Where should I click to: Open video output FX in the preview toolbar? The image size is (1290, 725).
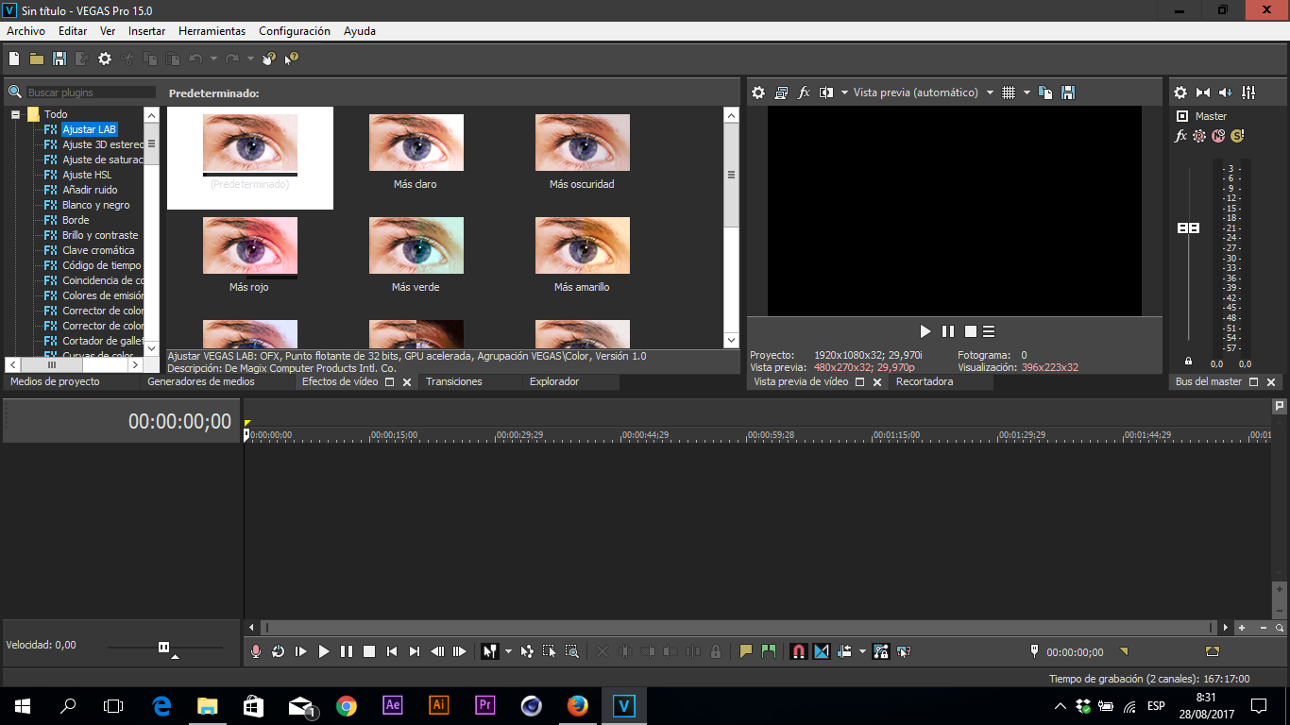[x=805, y=93]
